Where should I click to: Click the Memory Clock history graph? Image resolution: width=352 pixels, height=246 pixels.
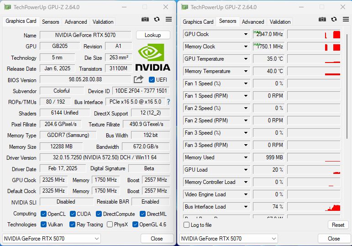[314, 47]
